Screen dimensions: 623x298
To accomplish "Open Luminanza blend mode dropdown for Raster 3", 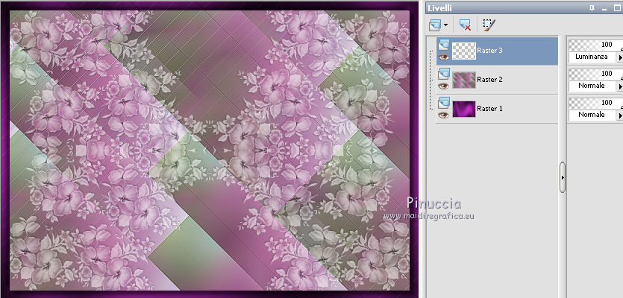I will pyautogui.click(x=592, y=57).
